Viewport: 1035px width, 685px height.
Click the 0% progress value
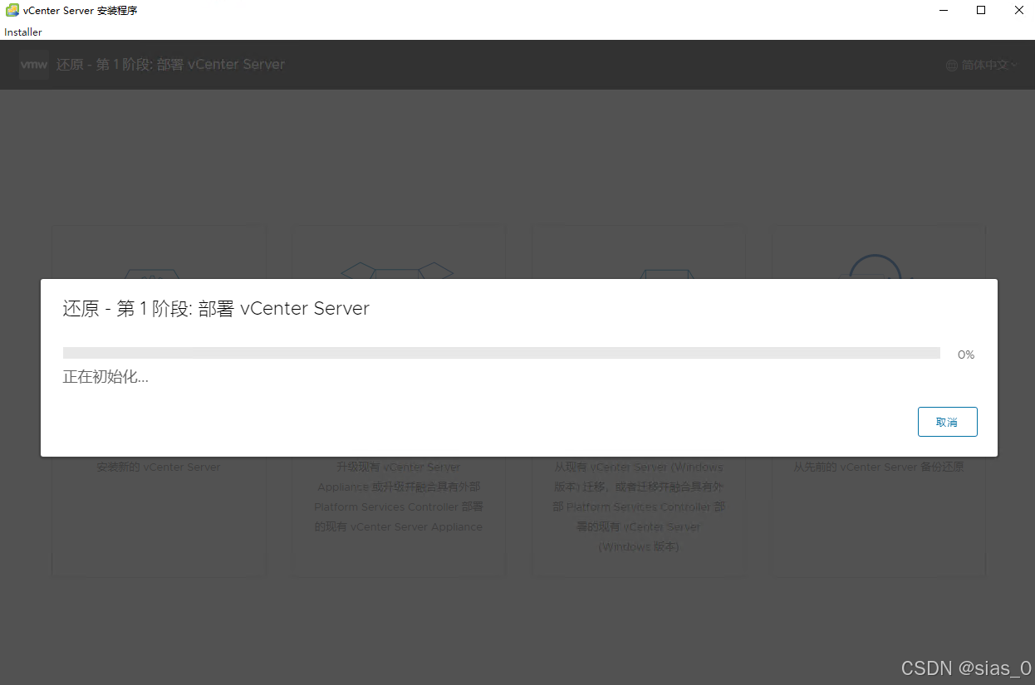click(966, 355)
